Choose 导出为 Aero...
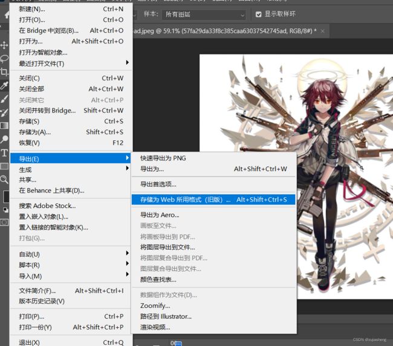The image size is (393, 346). point(213,215)
